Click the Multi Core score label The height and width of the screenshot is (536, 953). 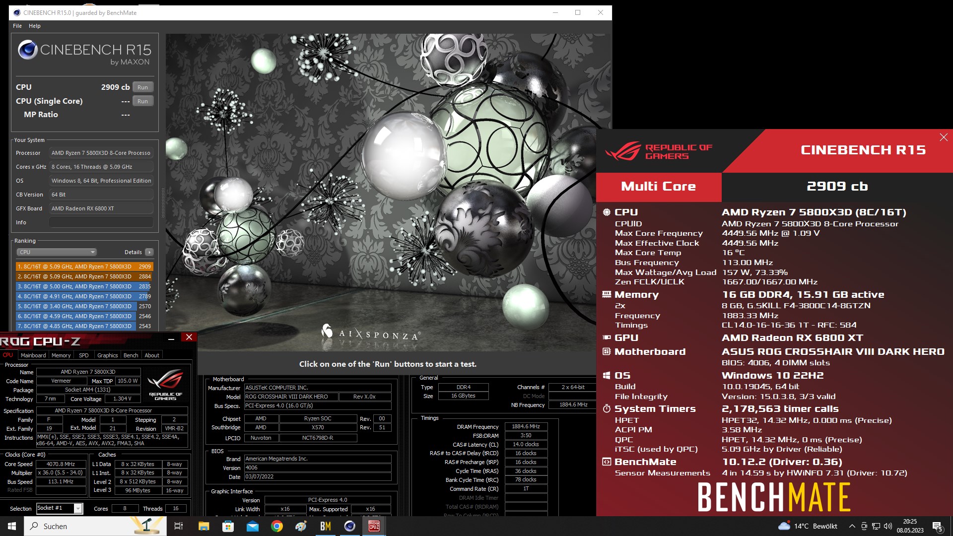pos(659,187)
